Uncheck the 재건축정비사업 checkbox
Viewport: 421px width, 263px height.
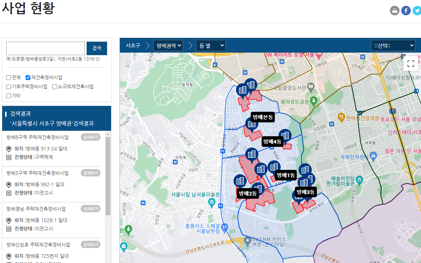pos(28,77)
